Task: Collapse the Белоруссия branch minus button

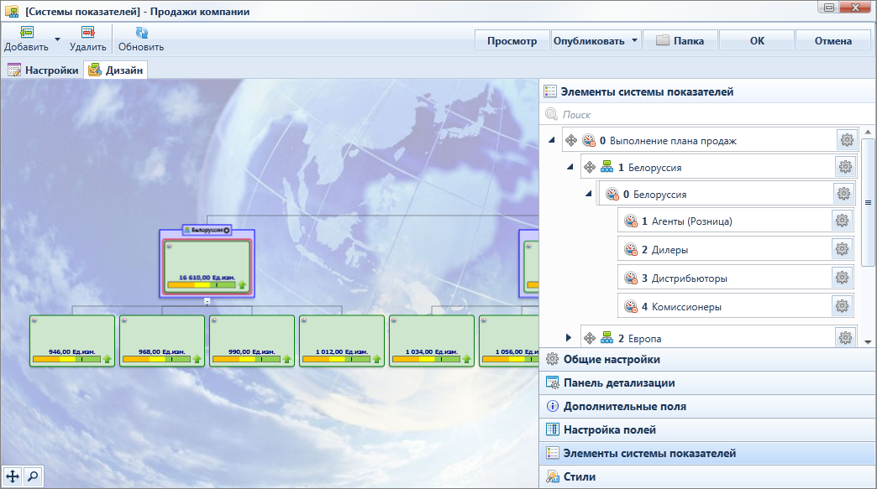Action: 207,301
